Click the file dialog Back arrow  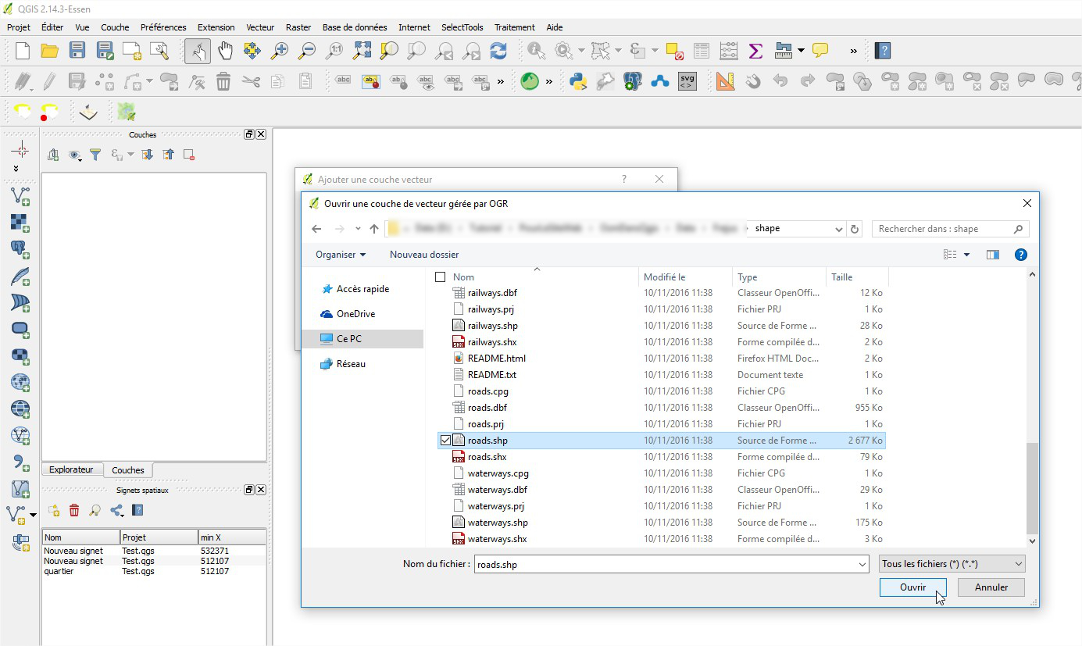pyautogui.click(x=316, y=229)
